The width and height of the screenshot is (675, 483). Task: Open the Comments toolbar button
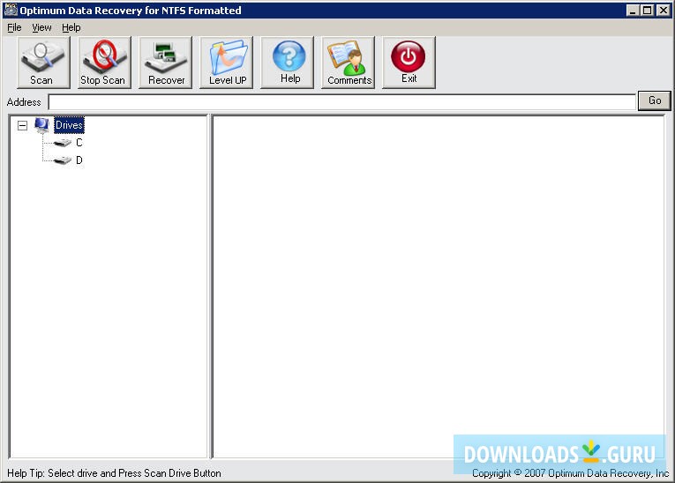[348, 63]
